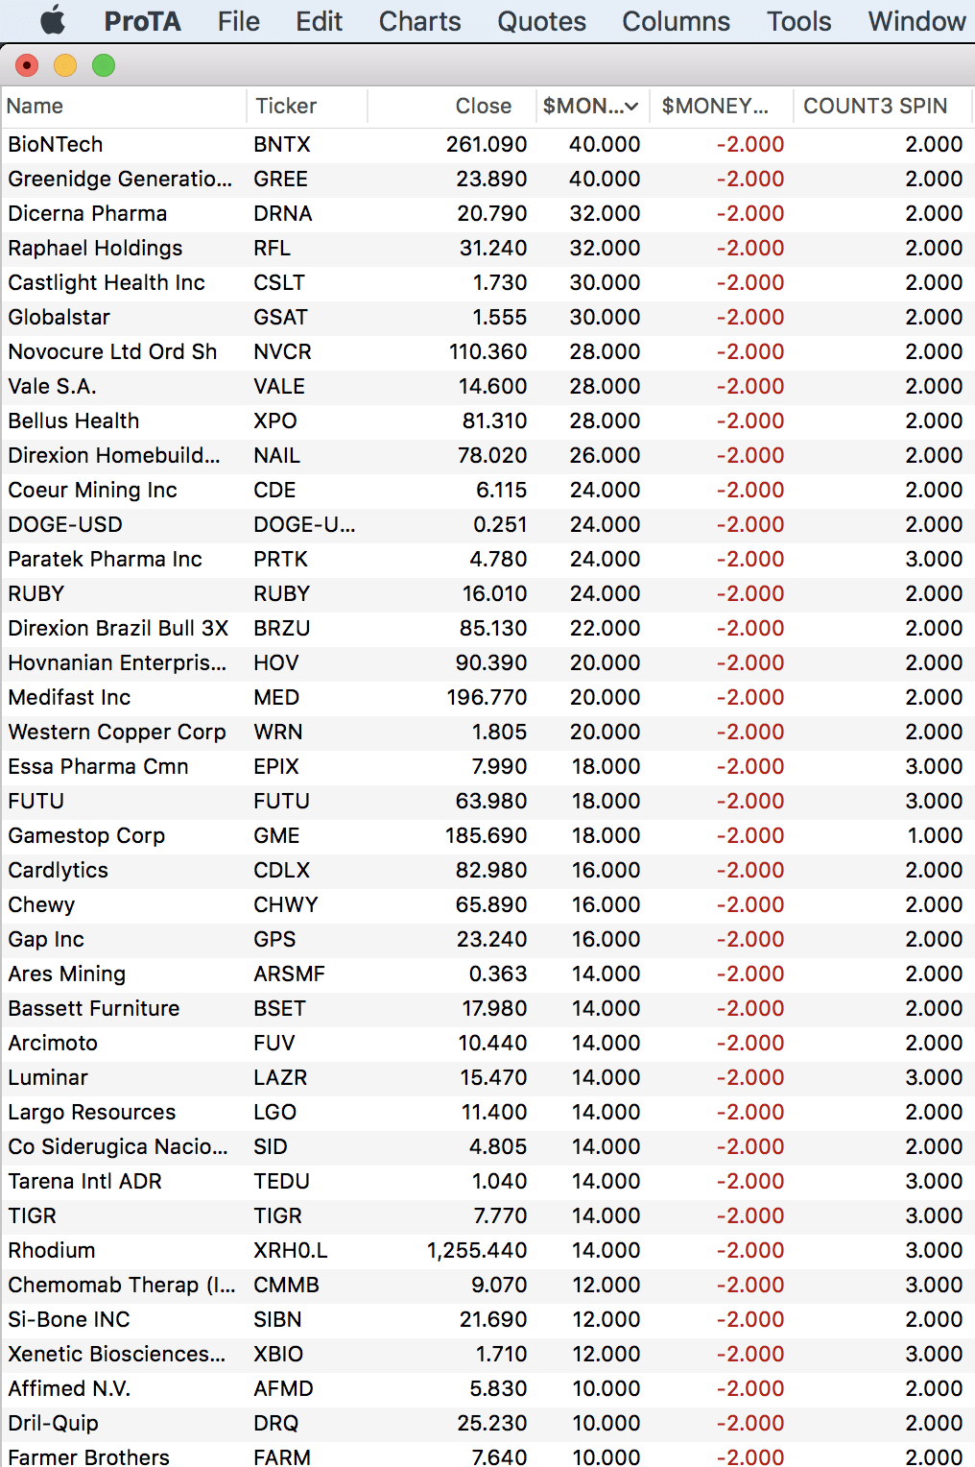Click the BRZU ticker cell

[281, 628]
